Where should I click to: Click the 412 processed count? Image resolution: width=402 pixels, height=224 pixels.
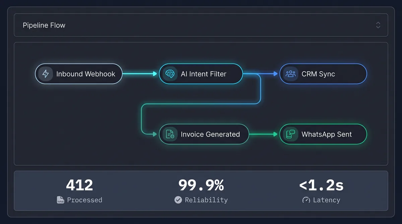click(79, 185)
